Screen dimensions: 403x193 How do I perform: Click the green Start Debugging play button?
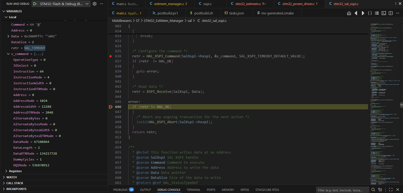pos(35,4)
